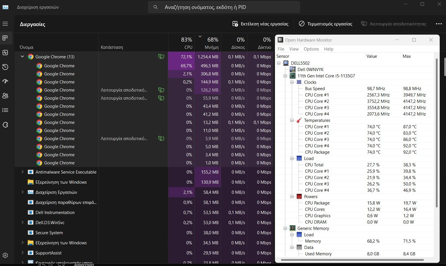This screenshot has height=266, width=446.
Task: Click the Κατάσταση column header
Action: (133, 42)
